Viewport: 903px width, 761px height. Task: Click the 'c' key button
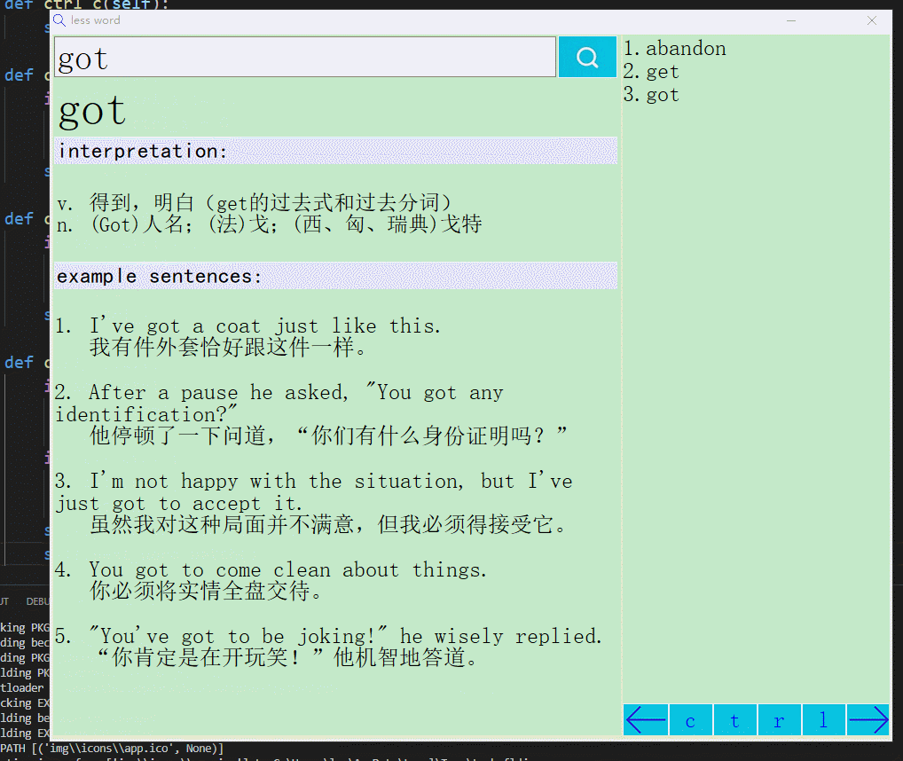click(690, 719)
